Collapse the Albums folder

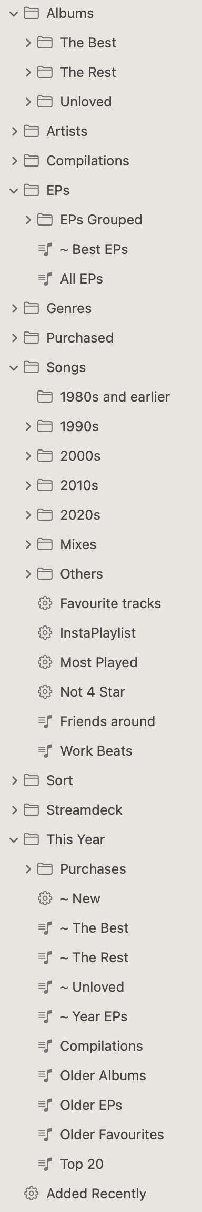pos(14,13)
